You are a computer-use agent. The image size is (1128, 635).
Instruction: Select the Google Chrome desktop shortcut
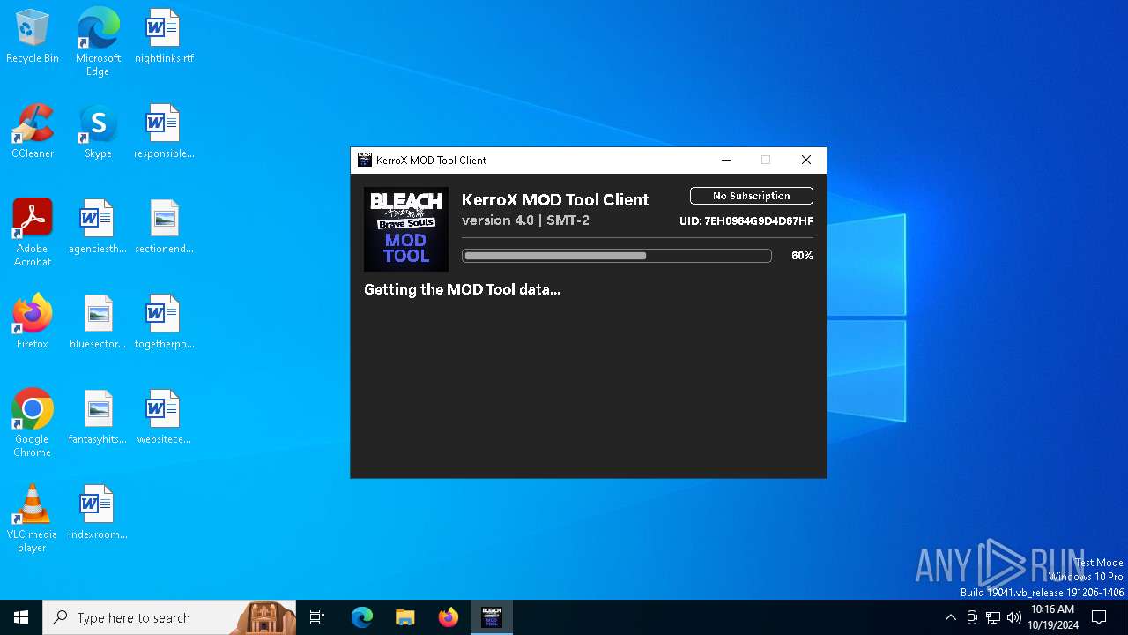tap(33, 423)
